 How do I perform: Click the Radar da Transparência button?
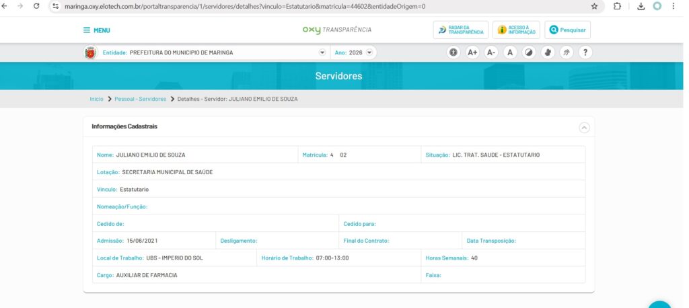pyautogui.click(x=461, y=30)
